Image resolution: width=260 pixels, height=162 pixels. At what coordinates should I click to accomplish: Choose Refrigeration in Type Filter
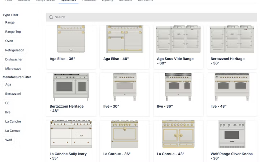[x=15, y=50]
